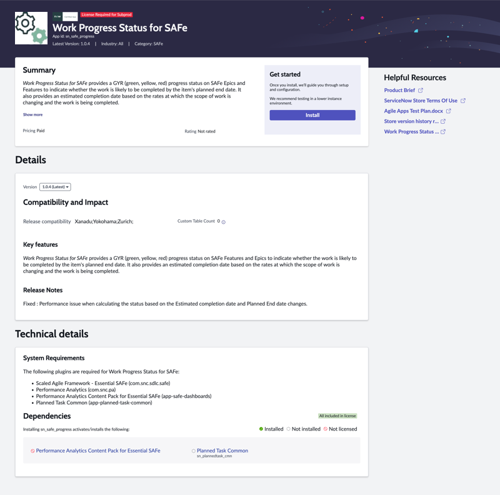This screenshot has height=495, width=500.
Task: Open Planned Task Common dependency link
Action: click(x=222, y=451)
